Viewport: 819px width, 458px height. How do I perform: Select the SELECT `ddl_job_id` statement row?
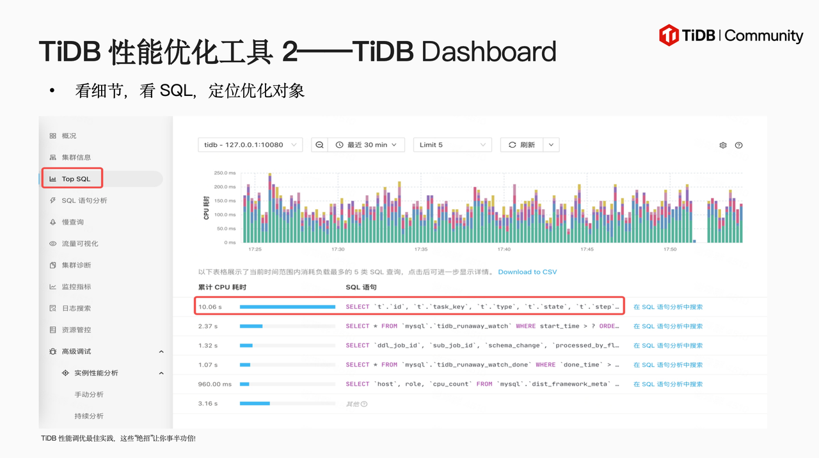[482, 345]
